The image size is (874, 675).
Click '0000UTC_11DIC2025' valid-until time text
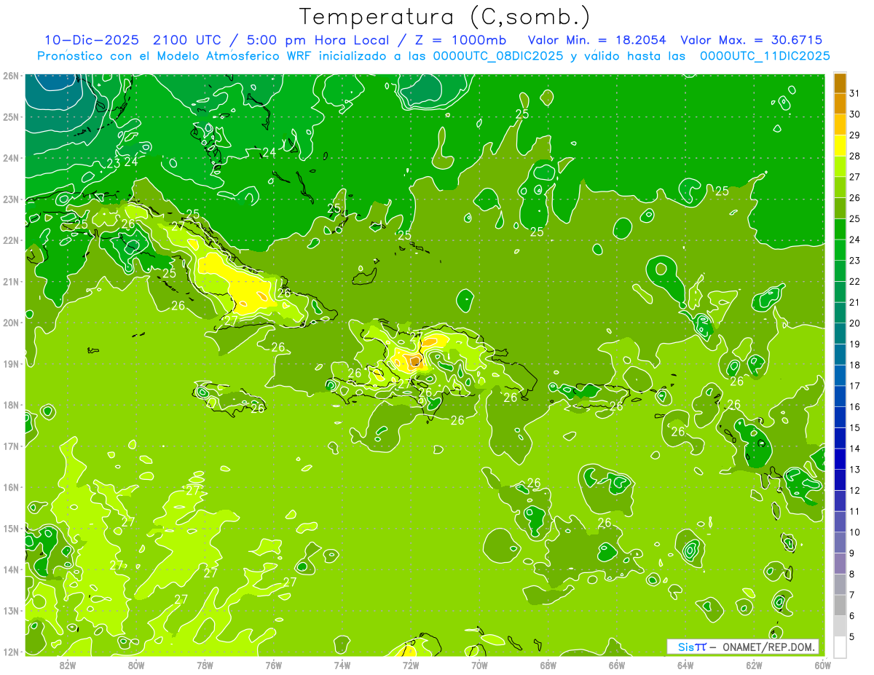pyautogui.click(x=765, y=55)
